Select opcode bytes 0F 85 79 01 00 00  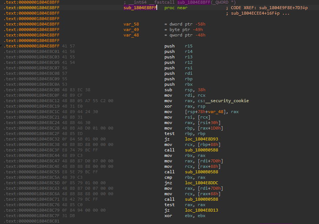(x=84, y=183)
